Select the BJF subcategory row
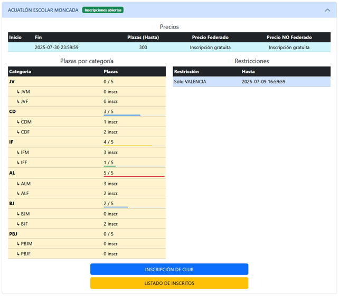Image resolution: width=339 pixels, height=296 pixels. tap(87, 224)
